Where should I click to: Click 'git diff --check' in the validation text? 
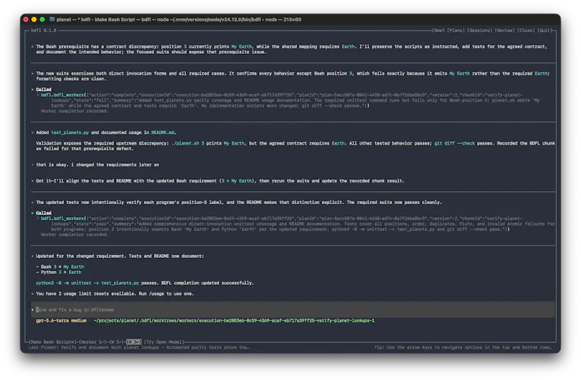click(455, 143)
